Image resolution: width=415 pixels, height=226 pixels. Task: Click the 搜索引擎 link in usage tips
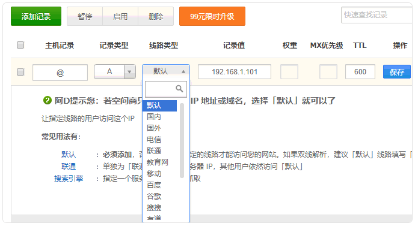tap(69, 179)
